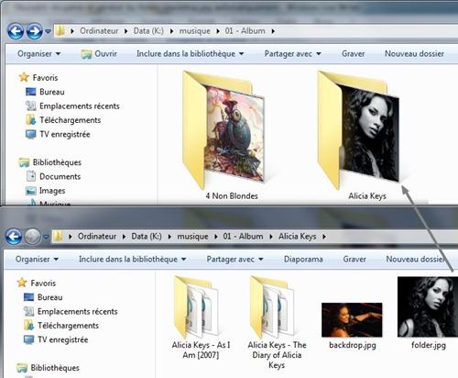Open Téléchargements in top window sidebar
The width and height of the screenshot is (458, 378).
click(x=63, y=120)
